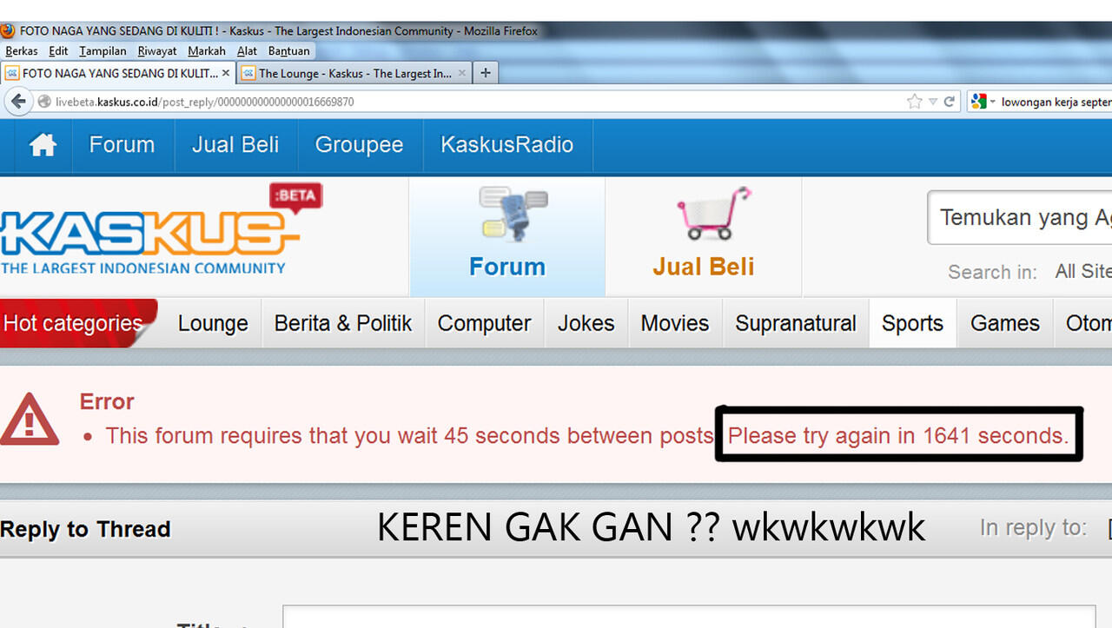Close The Lounge tab
Screen dimensions: 1112x628
point(462,73)
